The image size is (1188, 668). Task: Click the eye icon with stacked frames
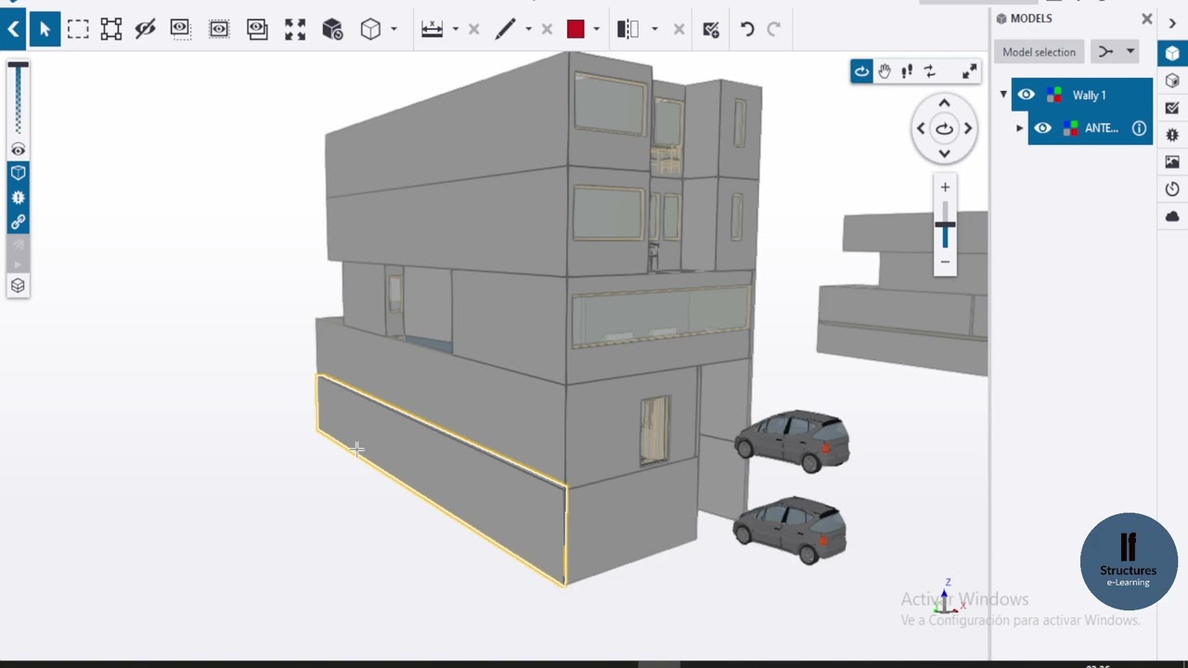tap(257, 30)
